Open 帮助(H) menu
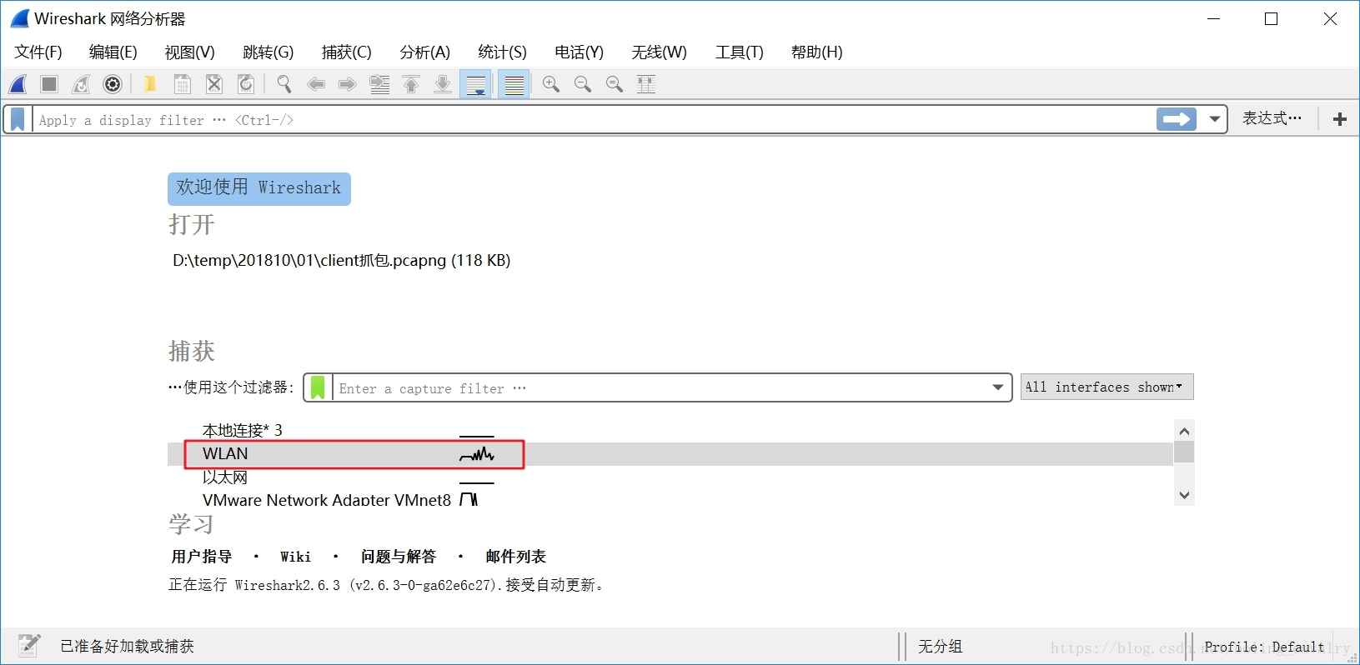This screenshot has height=665, width=1360. pyautogui.click(x=817, y=52)
